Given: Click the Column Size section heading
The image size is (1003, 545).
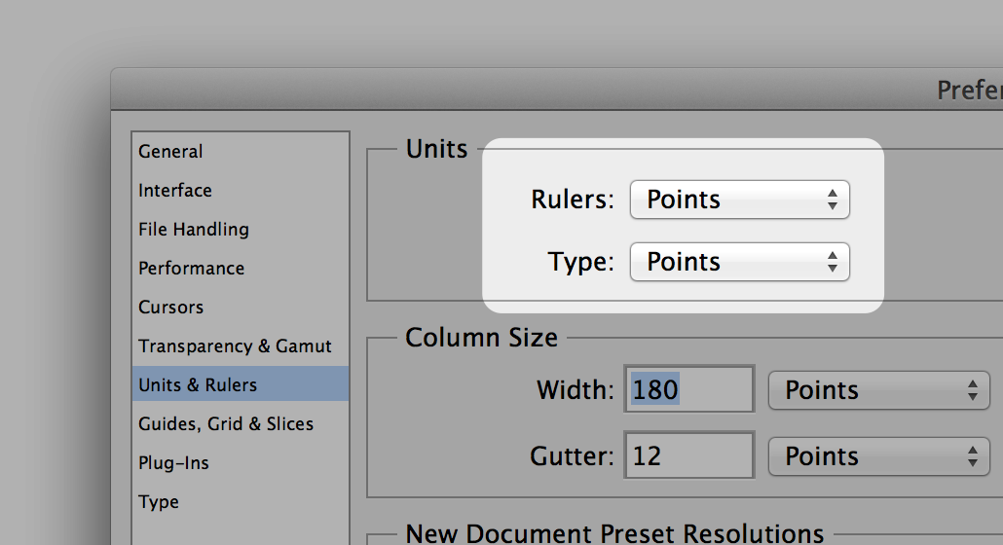Looking at the screenshot, I should [481, 338].
